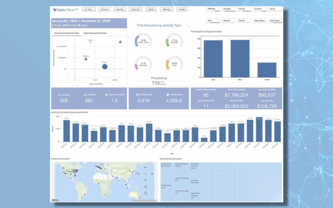The width and height of the screenshot is (333, 208).
Task: Switch to Revenue Earned by Firm Size tab
Action: point(67,33)
